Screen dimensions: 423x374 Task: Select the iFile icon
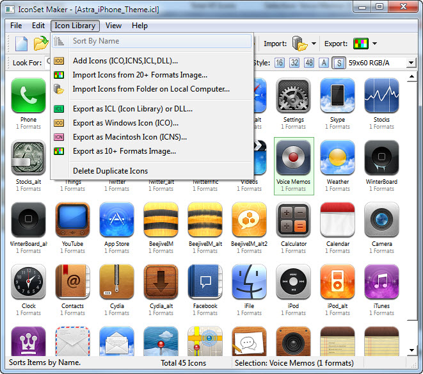point(249,281)
